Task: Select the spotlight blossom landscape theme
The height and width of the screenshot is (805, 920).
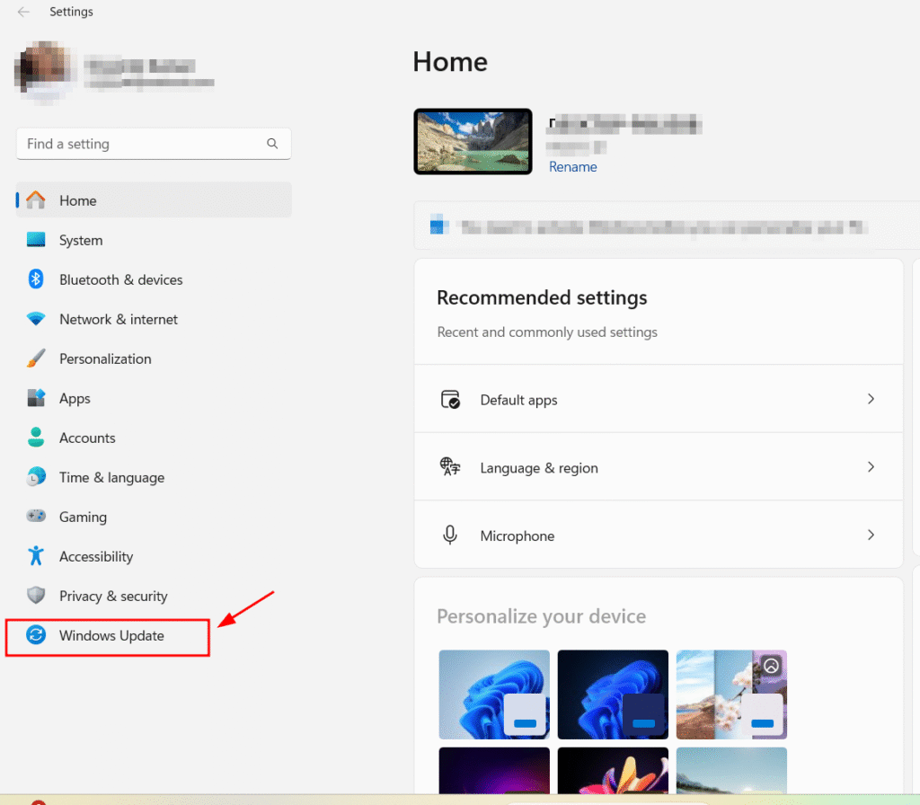Action: point(731,694)
